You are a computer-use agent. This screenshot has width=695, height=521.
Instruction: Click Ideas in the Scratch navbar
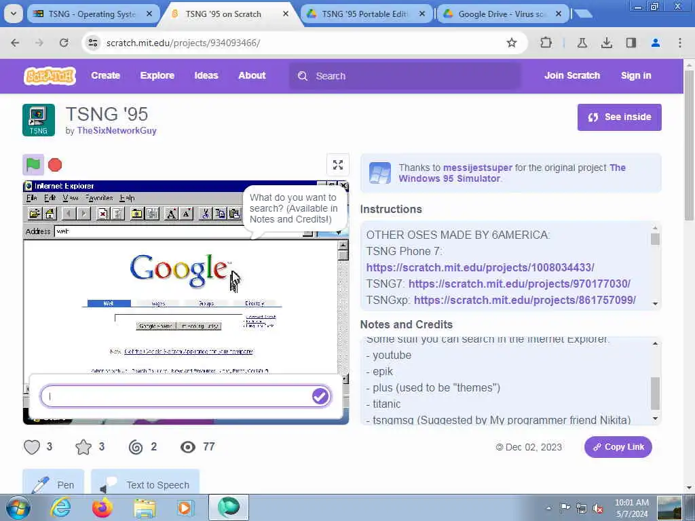pos(206,75)
